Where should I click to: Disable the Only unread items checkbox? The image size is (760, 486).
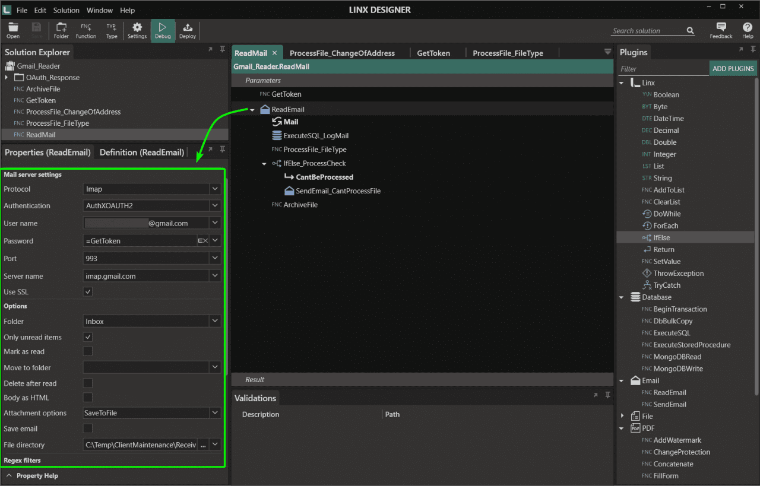pos(87,336)
